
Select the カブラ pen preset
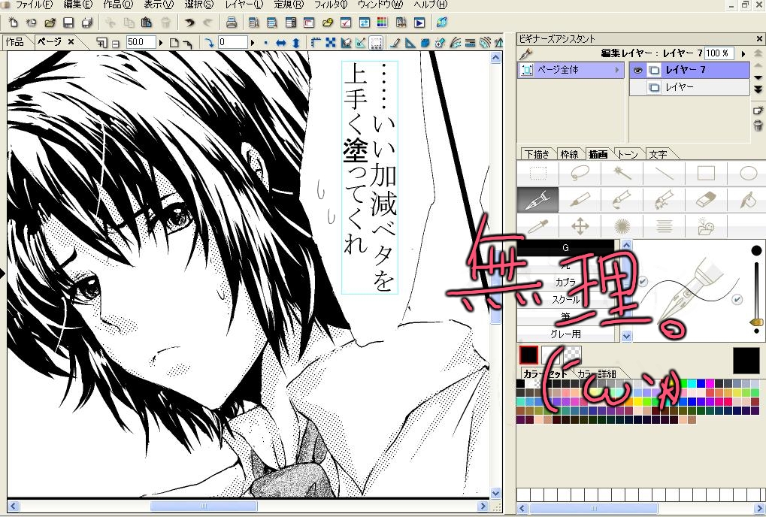coord(566,283)
